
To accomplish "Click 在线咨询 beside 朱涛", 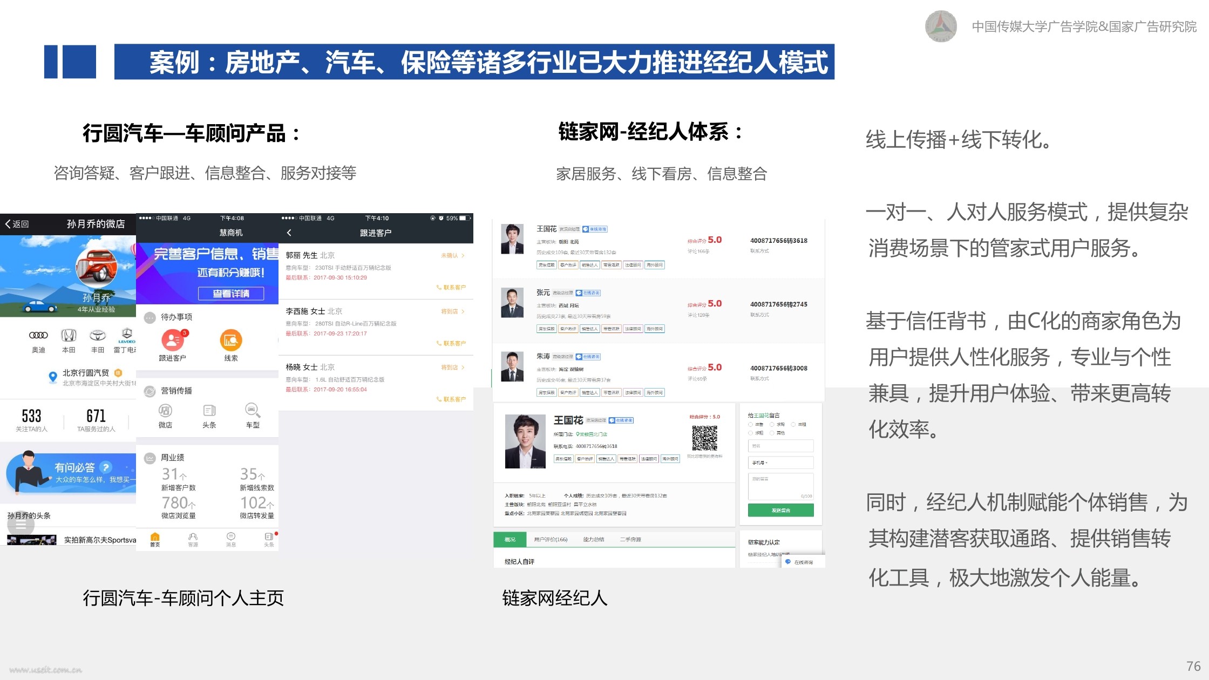I will coord(588,357).
